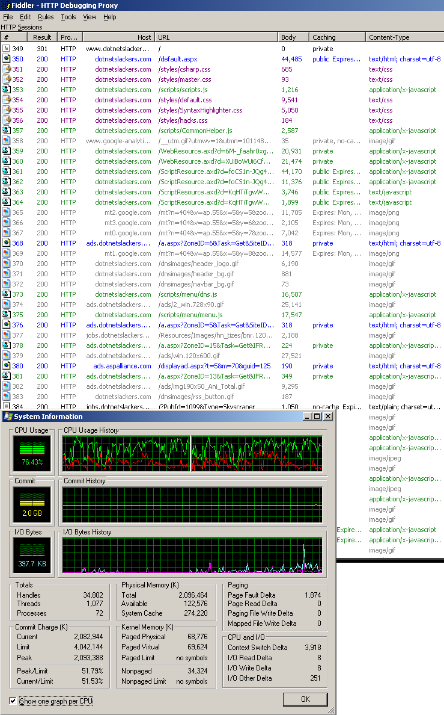Select /dnsimages/header_logo.gif URL row
Screen dimensions: 444x715
click(x=198, y=264)
